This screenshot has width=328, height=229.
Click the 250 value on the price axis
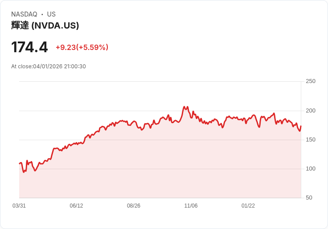tap(311, 81)
